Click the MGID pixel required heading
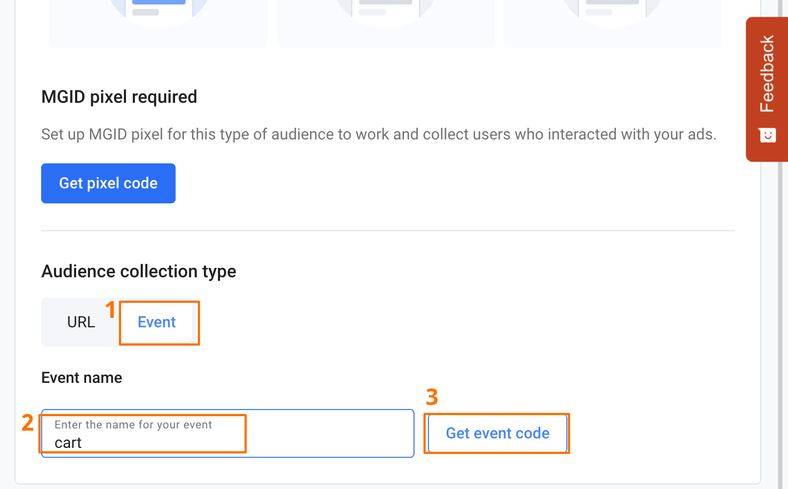This screenshot has height=489, width=788. pos(119,97)
